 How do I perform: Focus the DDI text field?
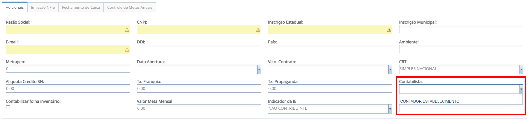(199, 49)
